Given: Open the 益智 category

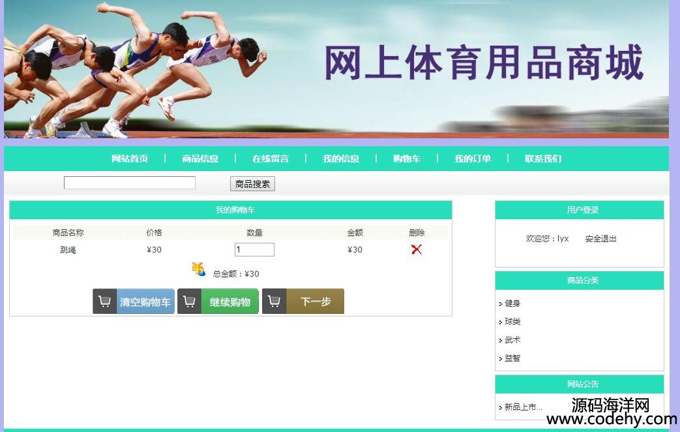Looking at the screenshot, I should pos(512,358).
